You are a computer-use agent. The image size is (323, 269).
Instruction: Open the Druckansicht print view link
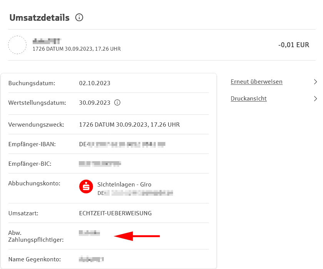[248, 99]
